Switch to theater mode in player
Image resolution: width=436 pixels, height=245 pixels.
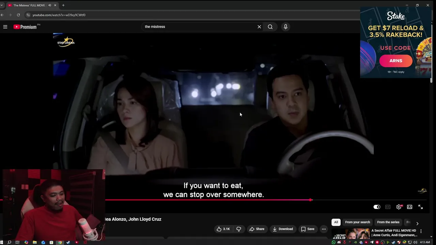[410, 207]
